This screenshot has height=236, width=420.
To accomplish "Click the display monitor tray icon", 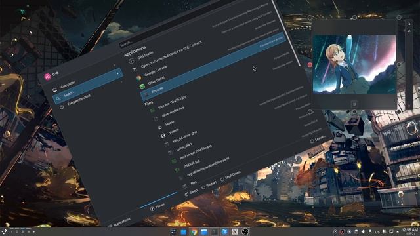I will click(x=391, y=231).
